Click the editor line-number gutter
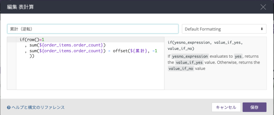The height and width of the screenshot is (115, 274). click(11, 63)
